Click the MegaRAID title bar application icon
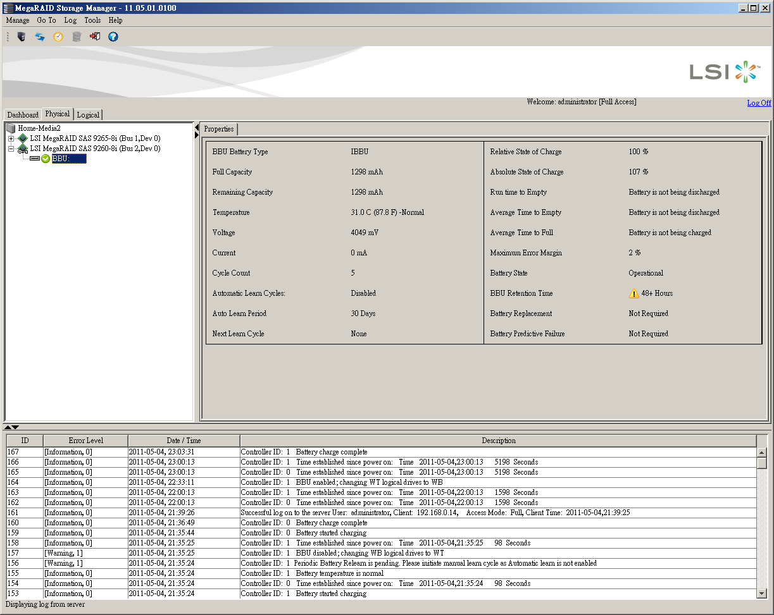 point(7,8)
